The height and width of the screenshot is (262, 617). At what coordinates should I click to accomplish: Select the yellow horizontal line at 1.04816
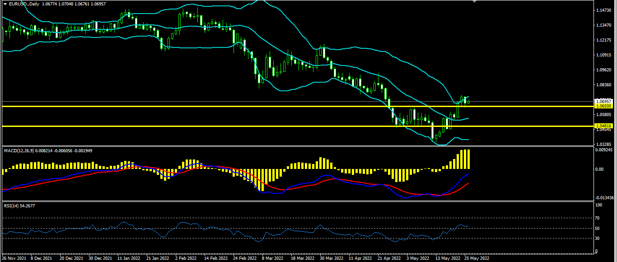(x=298, y=126)
